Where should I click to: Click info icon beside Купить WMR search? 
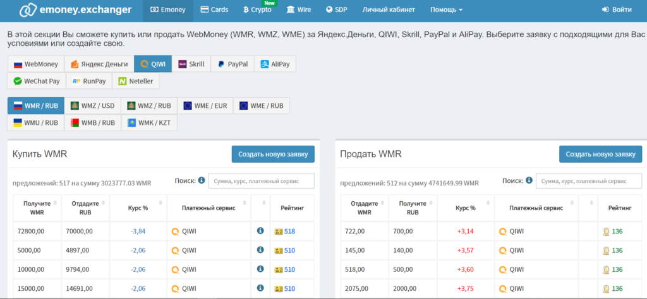click(202, 180)
